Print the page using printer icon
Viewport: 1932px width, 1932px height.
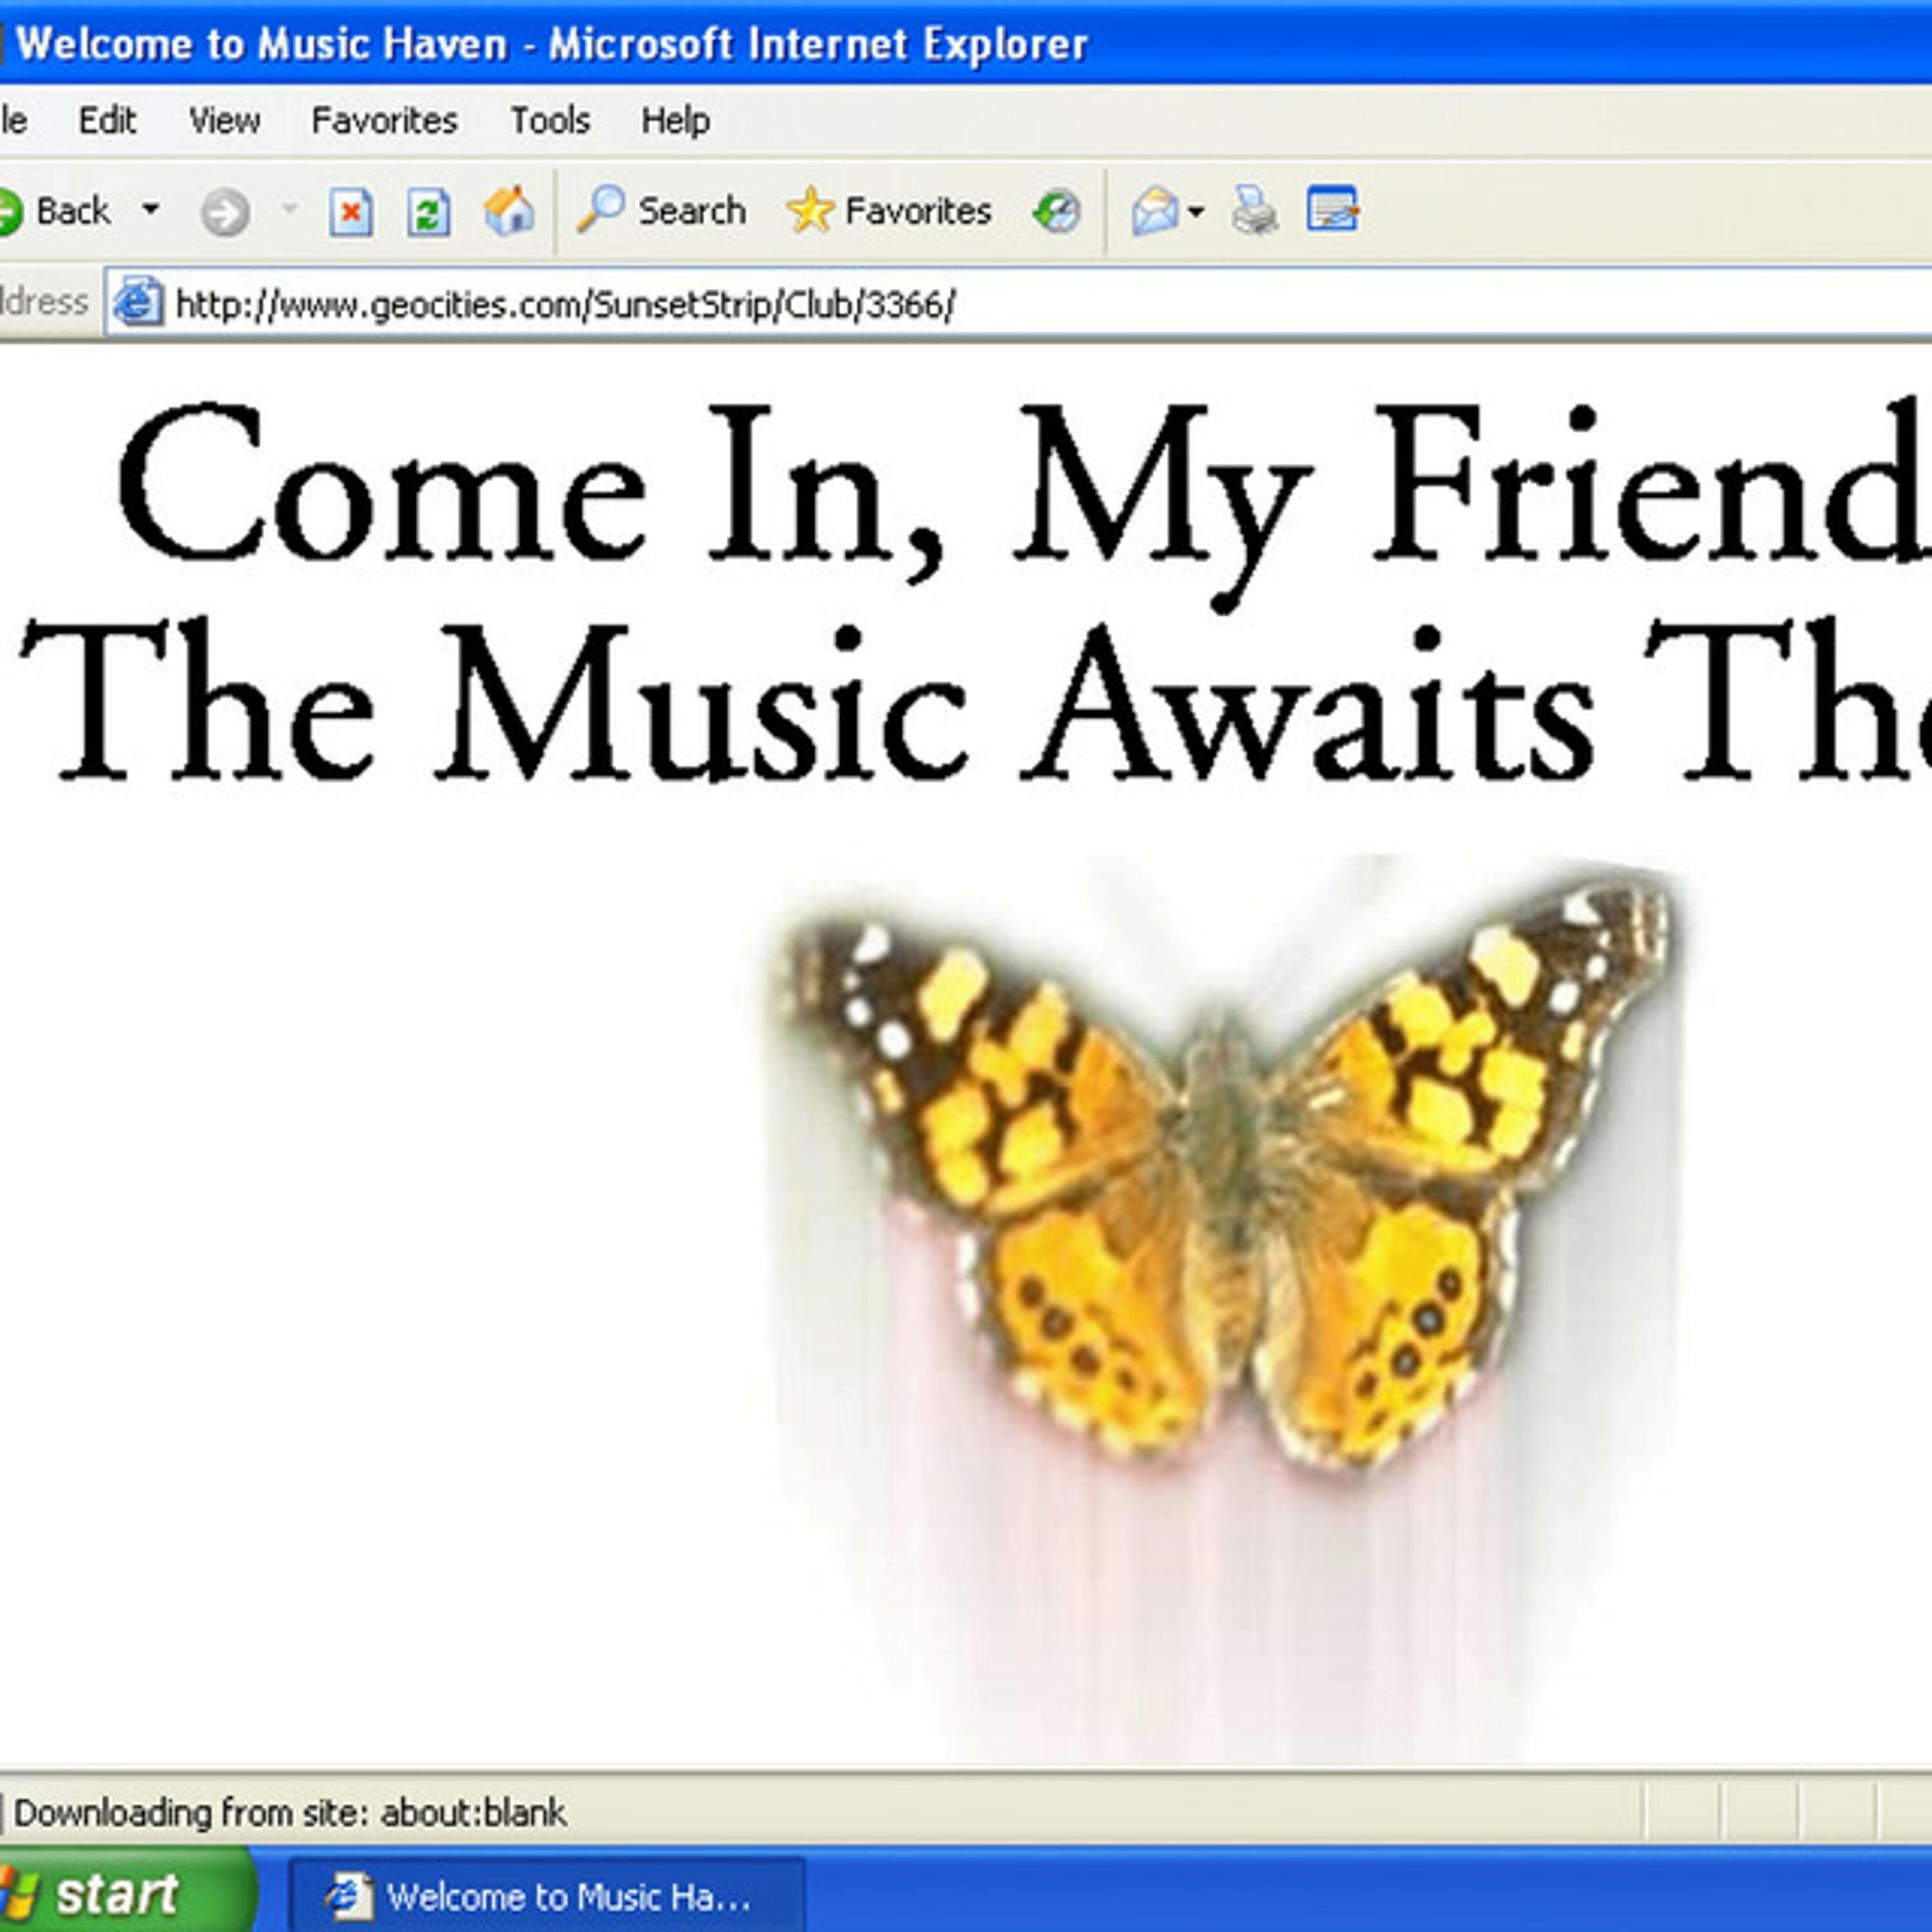[1254, 211]
